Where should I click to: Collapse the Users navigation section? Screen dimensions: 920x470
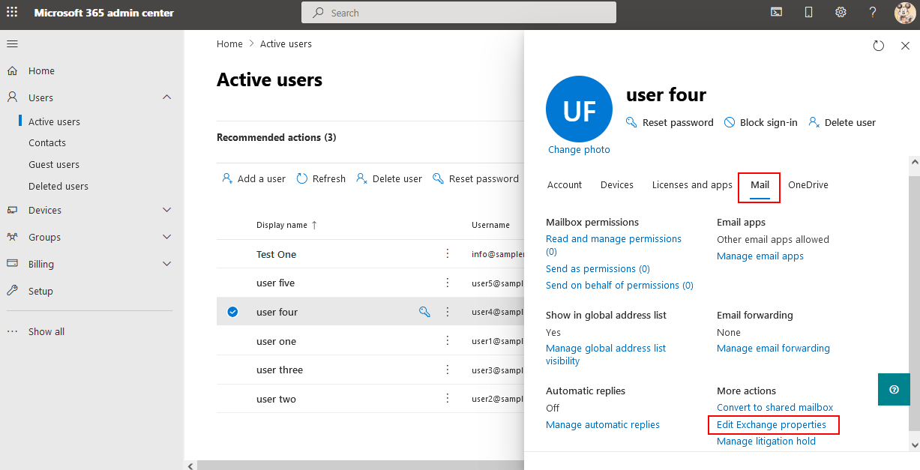[x=166, y=97]
